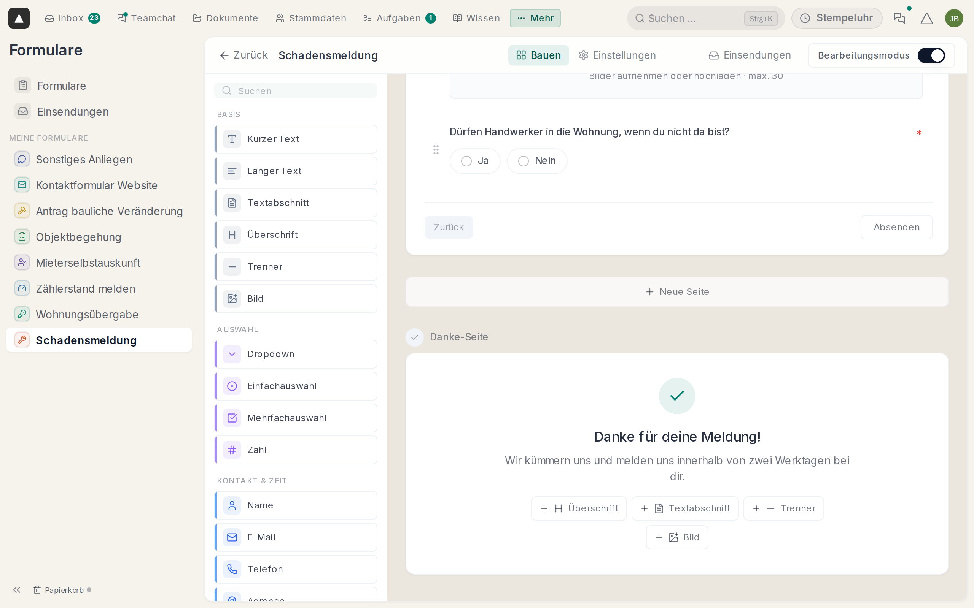Open the Mehr menu
Image resolution: width=974 pixels, height=608 pixels.
(535, 18)
